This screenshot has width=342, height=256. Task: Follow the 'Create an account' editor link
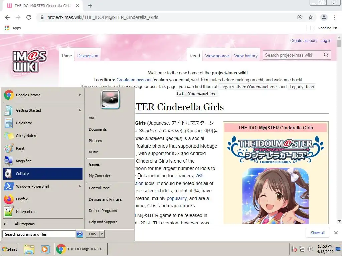pos(134,80)
